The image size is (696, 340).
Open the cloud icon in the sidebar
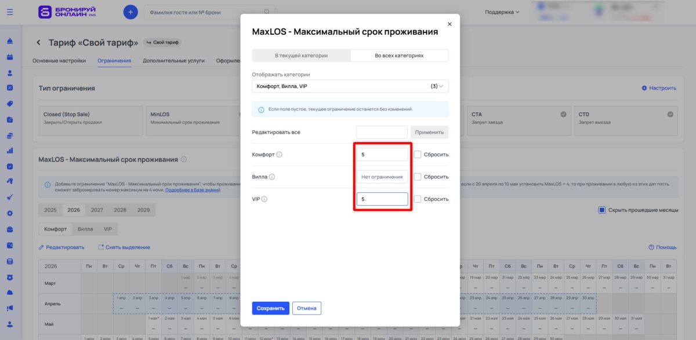10,292
